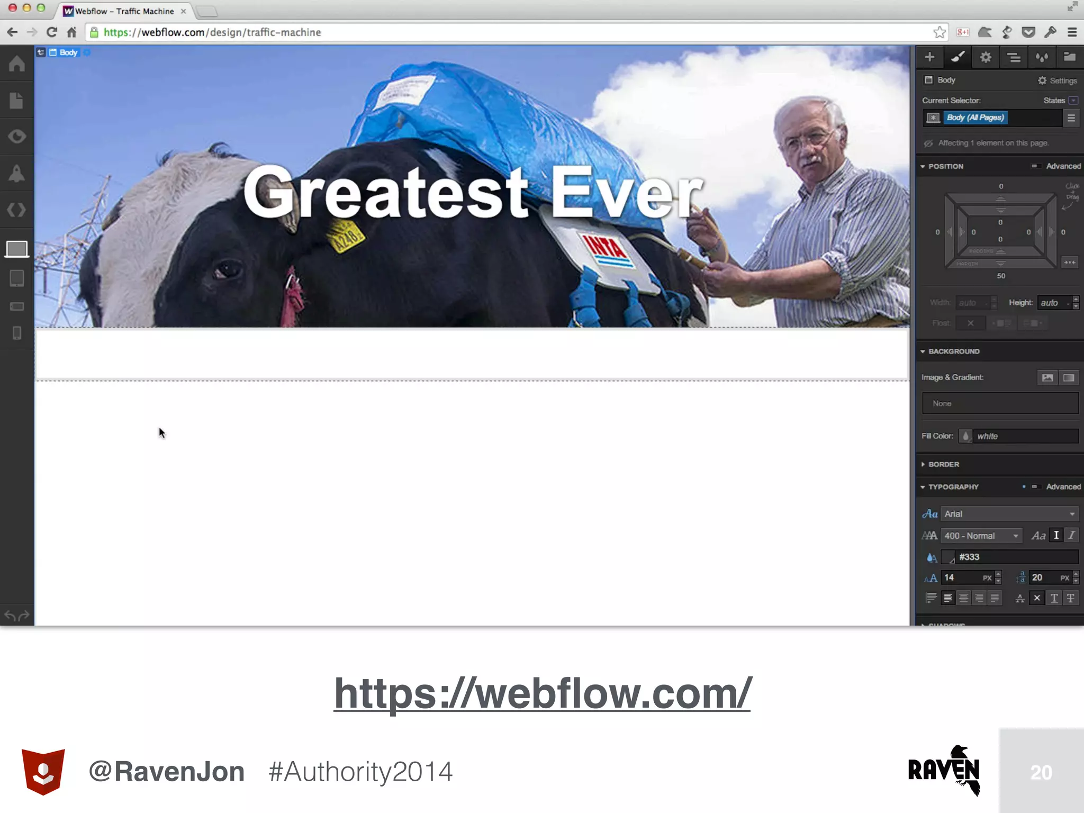Switch to landscape phone breakpoint view
Image resolution: width=1084 pixels, height=813 pixels.
tap(17, 306)
